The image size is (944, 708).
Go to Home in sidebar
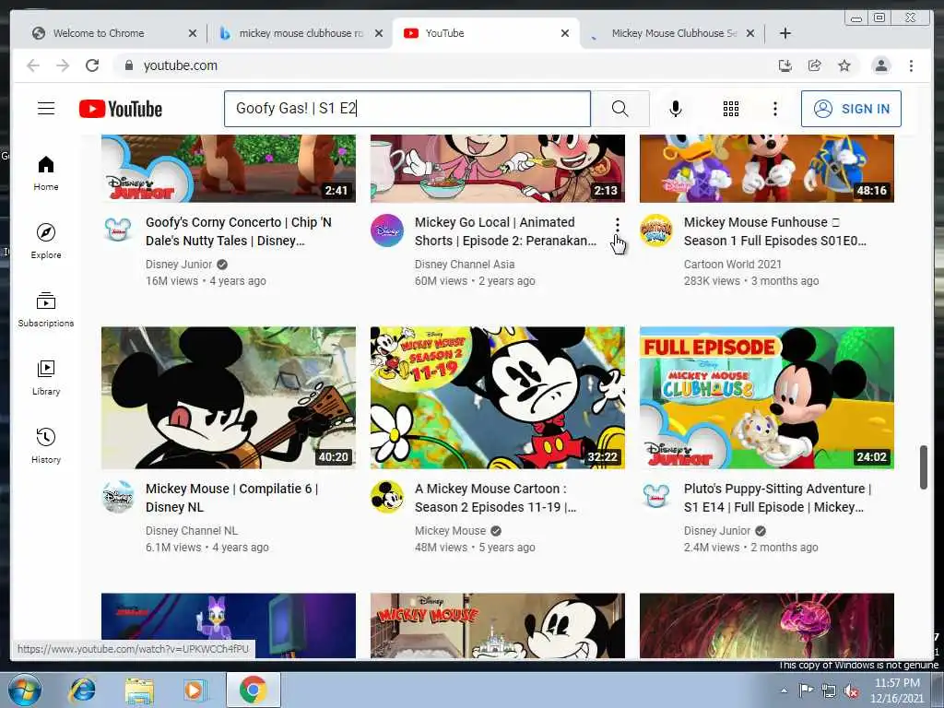46,173
